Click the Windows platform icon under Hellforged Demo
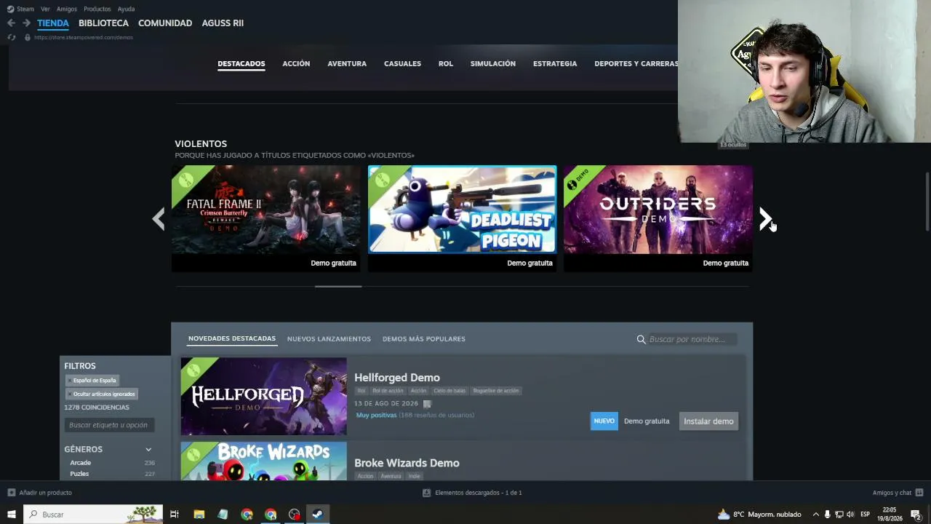 pyautogui.click(x=427, y=404)
